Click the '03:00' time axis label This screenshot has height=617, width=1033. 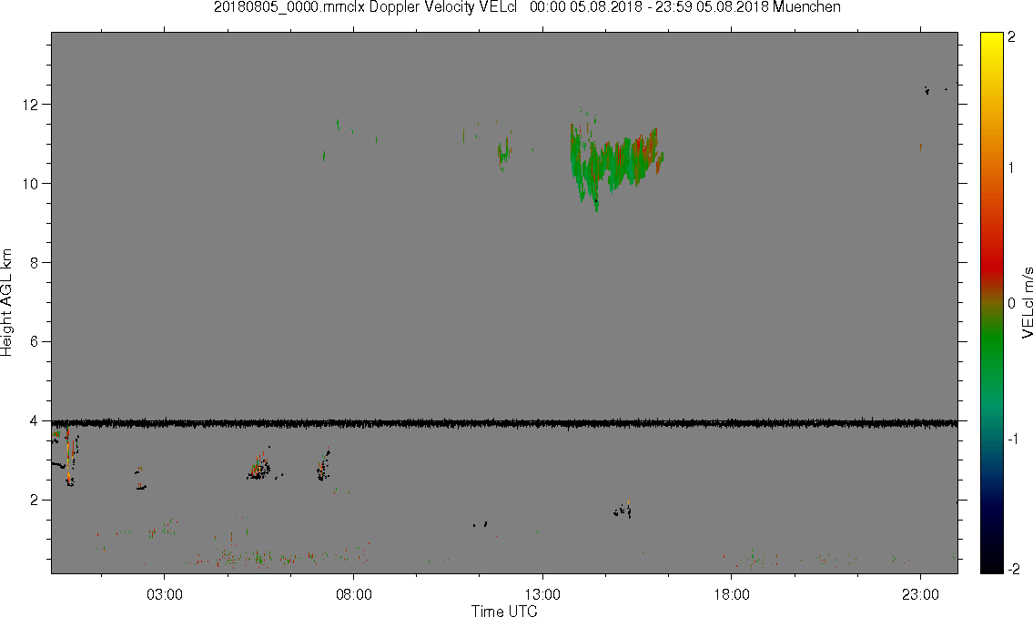[x=165, y=594]
